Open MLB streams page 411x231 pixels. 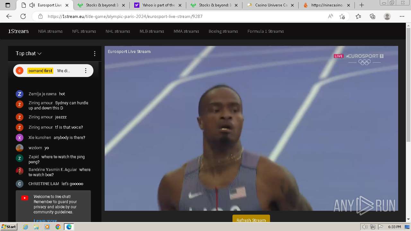(x=152, y=31)
